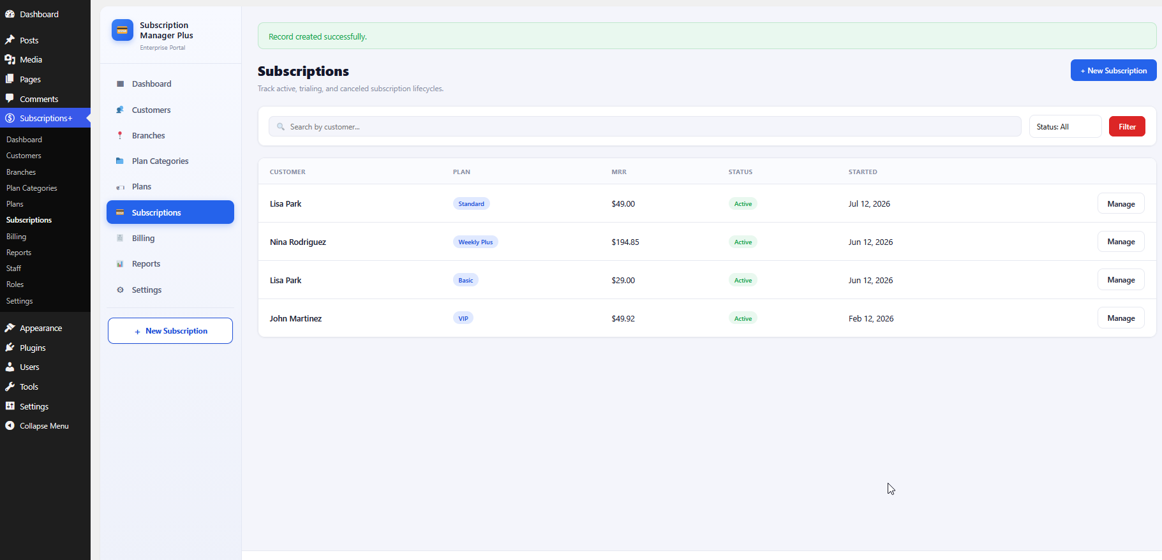Open Settings in Subscriptions+ submenu

click(x=19, y=301)
